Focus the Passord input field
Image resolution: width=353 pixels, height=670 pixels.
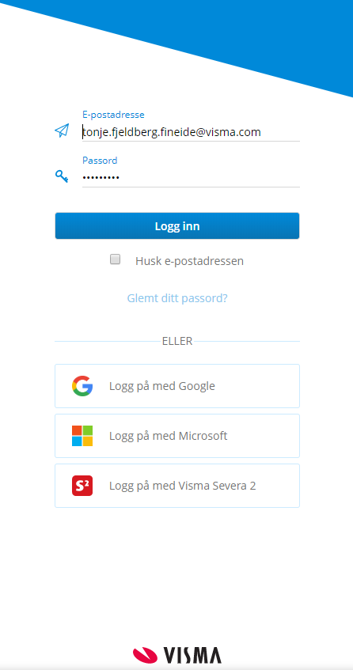click(191, 177)
